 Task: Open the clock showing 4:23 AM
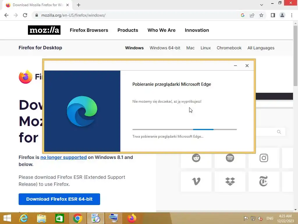tap(285, 218)
